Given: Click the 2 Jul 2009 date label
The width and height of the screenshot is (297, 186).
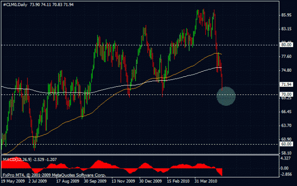Looking at the screenshot, I should click(38, 181).
